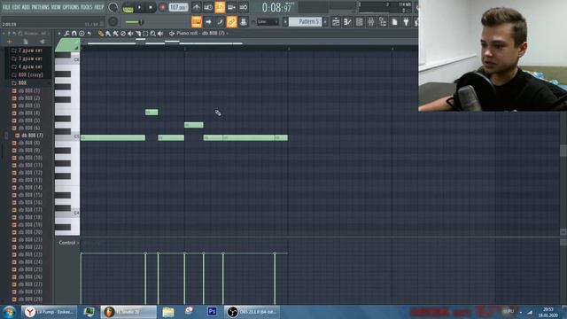Open the Piano roll view icon
The width and height of the screenshot is (567, 319).
coord(347,22)
